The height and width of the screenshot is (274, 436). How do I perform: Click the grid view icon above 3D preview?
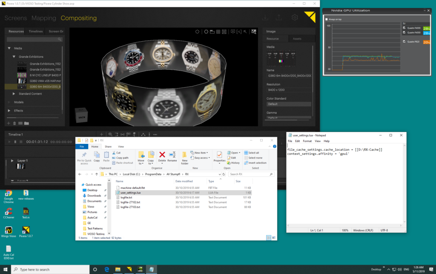[218, 31]
